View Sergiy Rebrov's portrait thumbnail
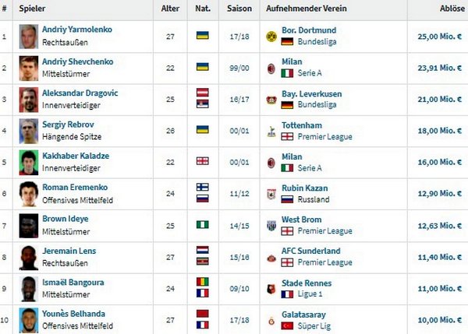 [x=29, y=130]
